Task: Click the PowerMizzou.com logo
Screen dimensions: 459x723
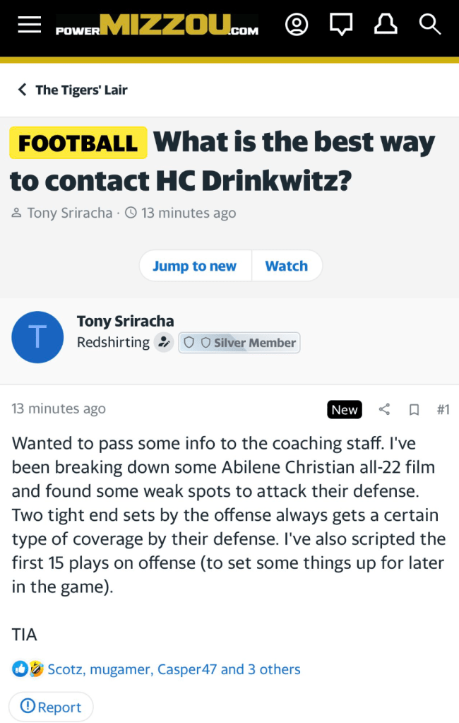Action: (x=157, y=26)
